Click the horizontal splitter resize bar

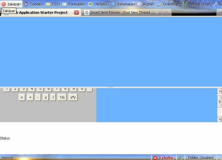(x=111, y=87)
